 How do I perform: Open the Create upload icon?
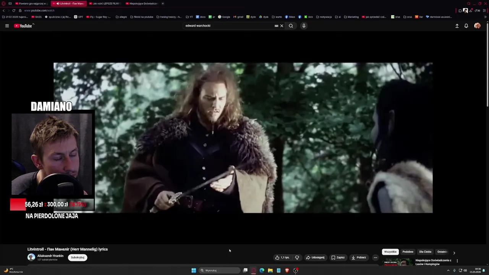click(457, 26)
